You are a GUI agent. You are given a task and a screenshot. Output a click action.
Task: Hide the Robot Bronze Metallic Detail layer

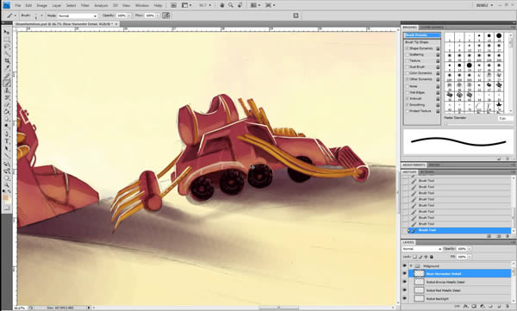click(405, 282)
